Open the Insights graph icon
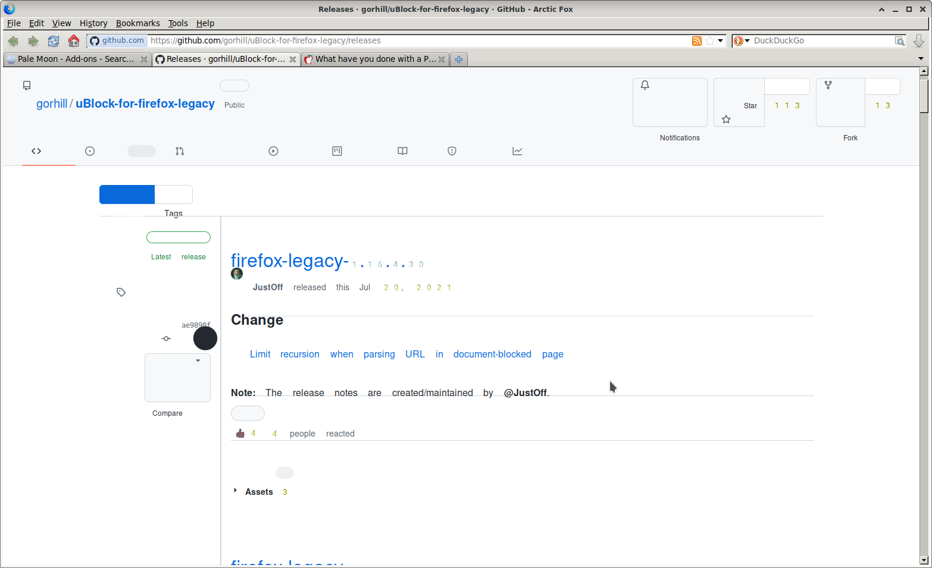The image size is (932, 568). (x=517, y=151)
